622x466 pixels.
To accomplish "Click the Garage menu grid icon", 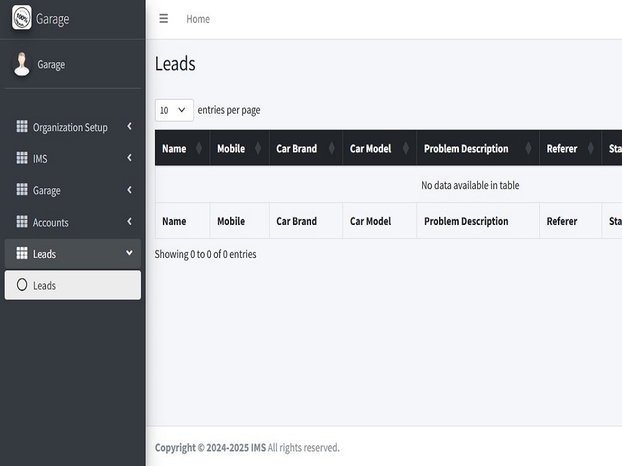I will [x=22, y=190].
